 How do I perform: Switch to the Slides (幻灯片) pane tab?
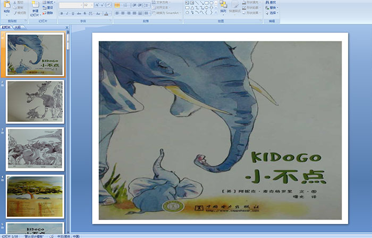pos(6,28)
